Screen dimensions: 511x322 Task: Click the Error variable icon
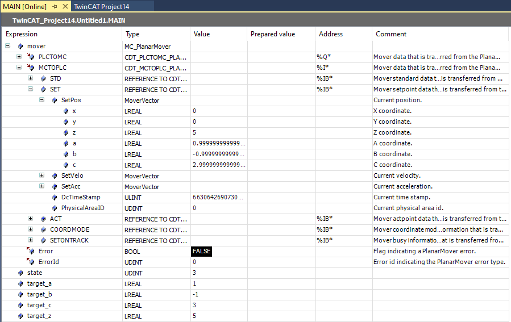[x=31, y=251]
